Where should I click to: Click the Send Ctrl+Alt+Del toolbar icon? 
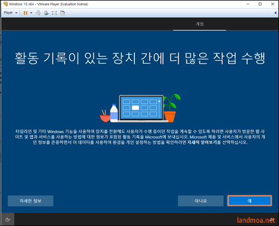point(38,13)
